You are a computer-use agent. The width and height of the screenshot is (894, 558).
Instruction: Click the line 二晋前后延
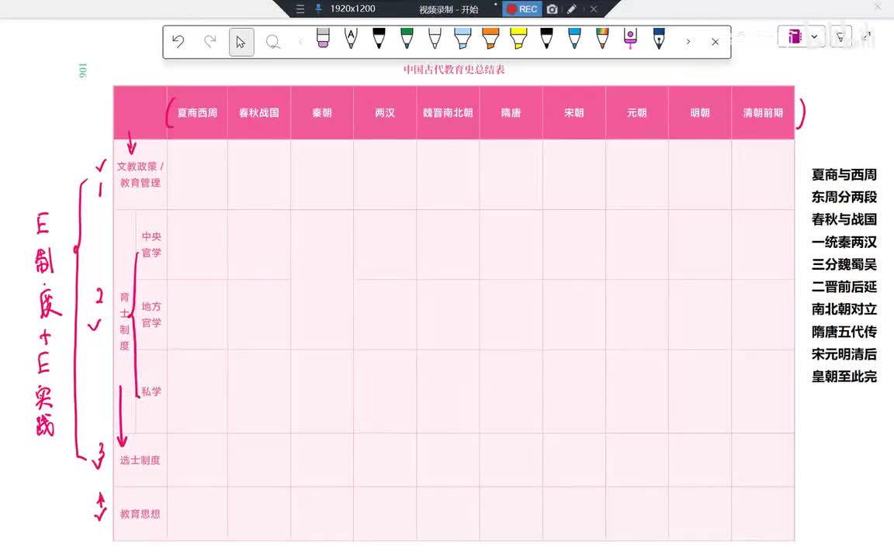(844, 287)
